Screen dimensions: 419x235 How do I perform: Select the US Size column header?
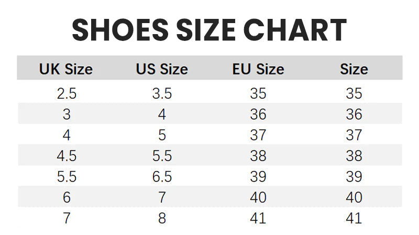pos(162,69)
